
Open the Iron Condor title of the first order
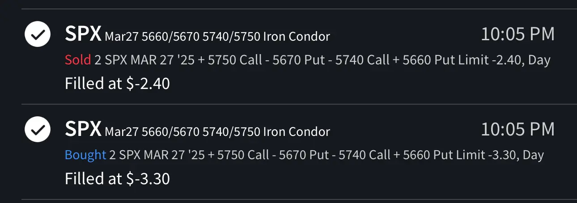pyautogui.click(x=217, y=36)
